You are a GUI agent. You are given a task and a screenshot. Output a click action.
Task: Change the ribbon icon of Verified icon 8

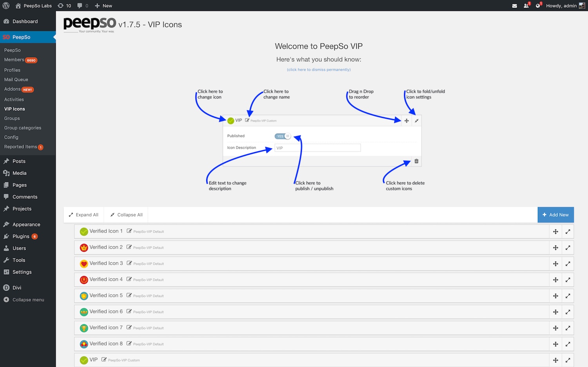[x=84, y=344]
